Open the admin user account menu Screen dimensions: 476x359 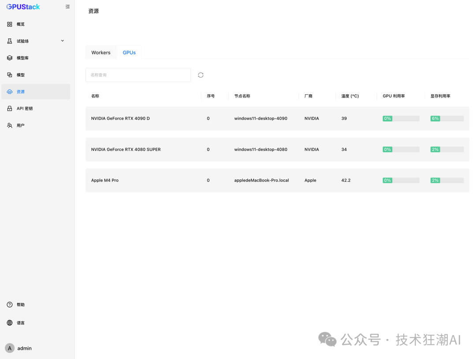[19, 348]
